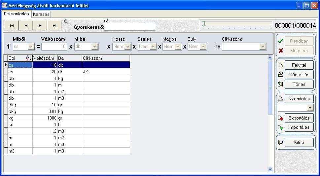The width and height of the screenshot is (320, 176).
Task: Click grid scrollbar up arrow
Action: click(270, 58)
